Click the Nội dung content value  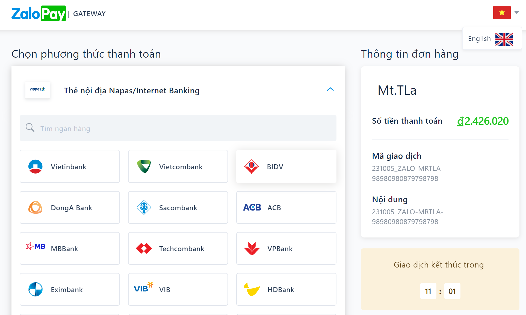click(x=407, y=217)
